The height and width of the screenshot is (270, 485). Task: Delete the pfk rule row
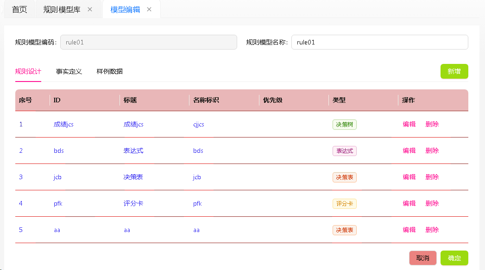(432, 203)
